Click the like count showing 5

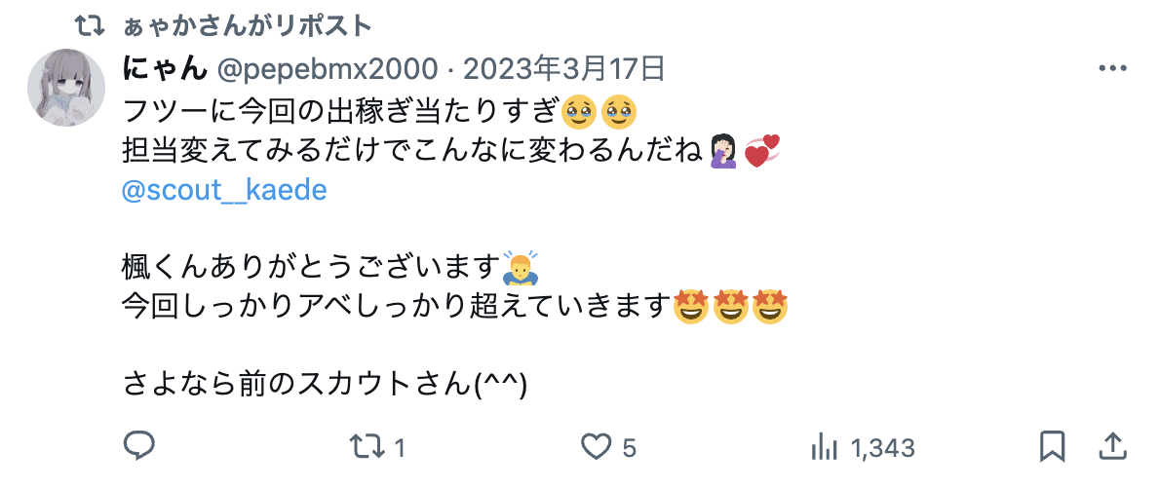click(x=629, y=447)
